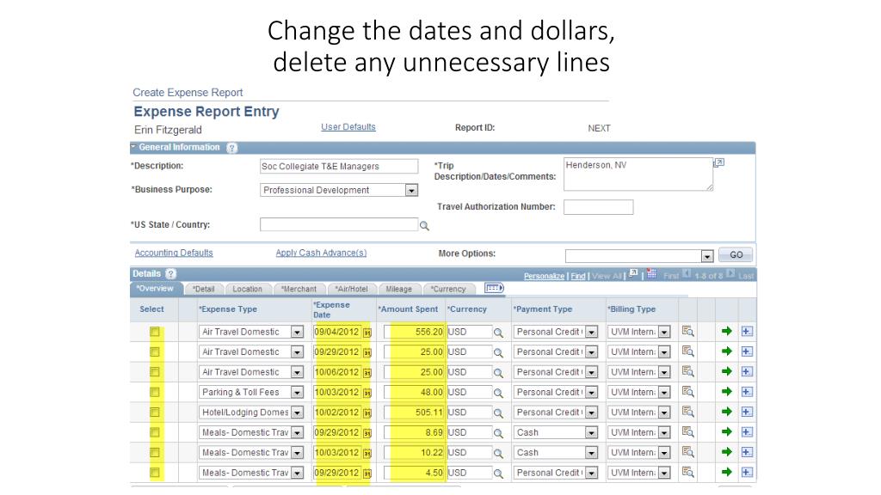The height and width of the screenshot is (495, 881).
Task: Click into the Travel Authorization Number field
Action: pos(598,207)
